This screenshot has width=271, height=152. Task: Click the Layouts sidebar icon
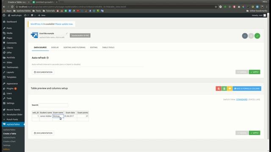point(4,72)
